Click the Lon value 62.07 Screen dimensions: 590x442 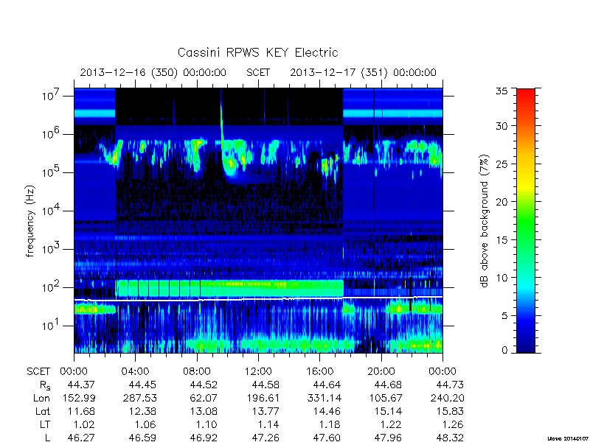pyautogui.click(x=204, y=398)
